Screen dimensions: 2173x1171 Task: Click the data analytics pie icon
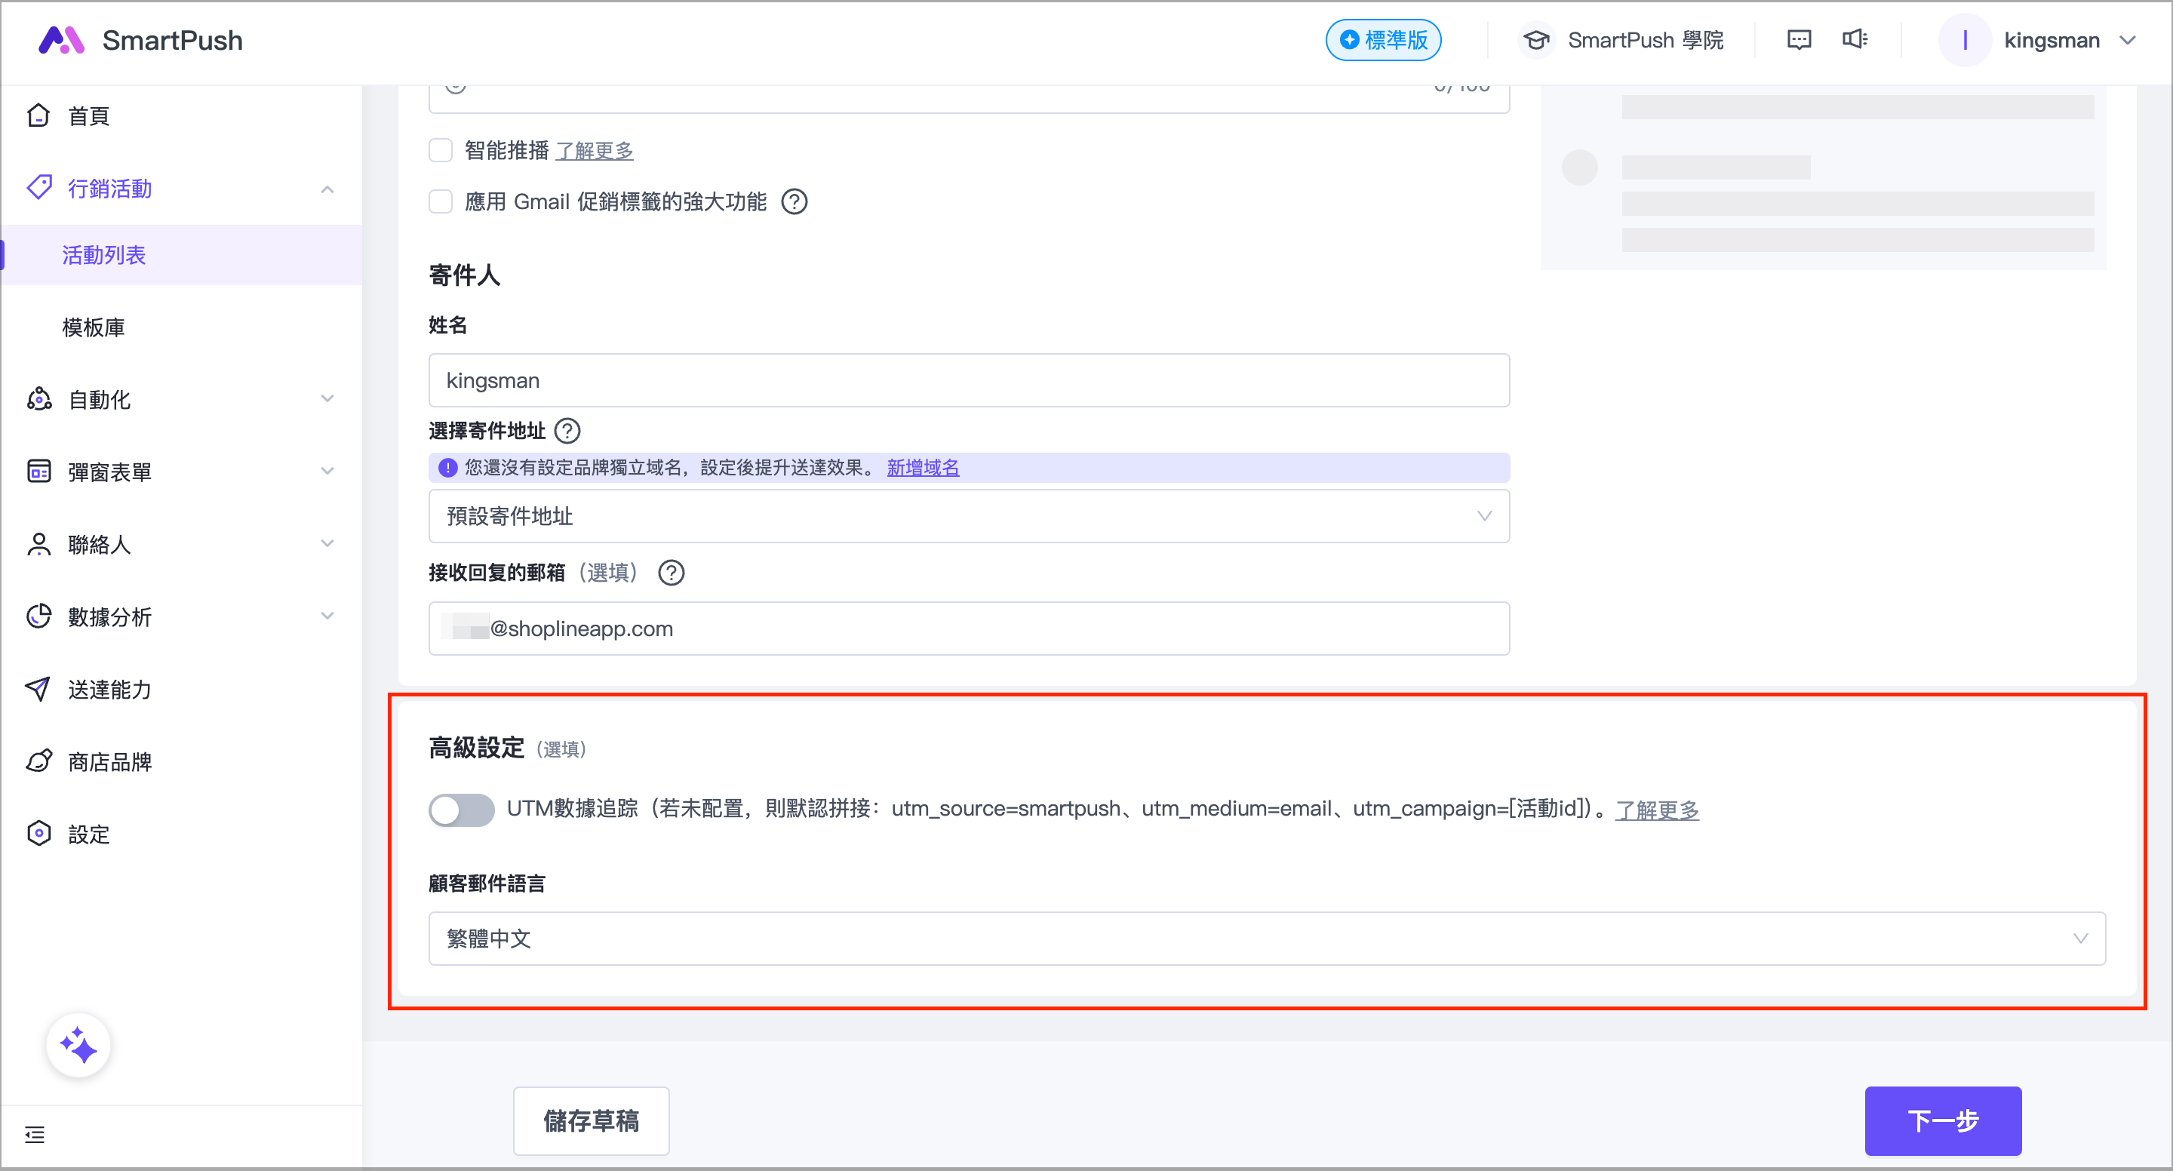[38, 616]
